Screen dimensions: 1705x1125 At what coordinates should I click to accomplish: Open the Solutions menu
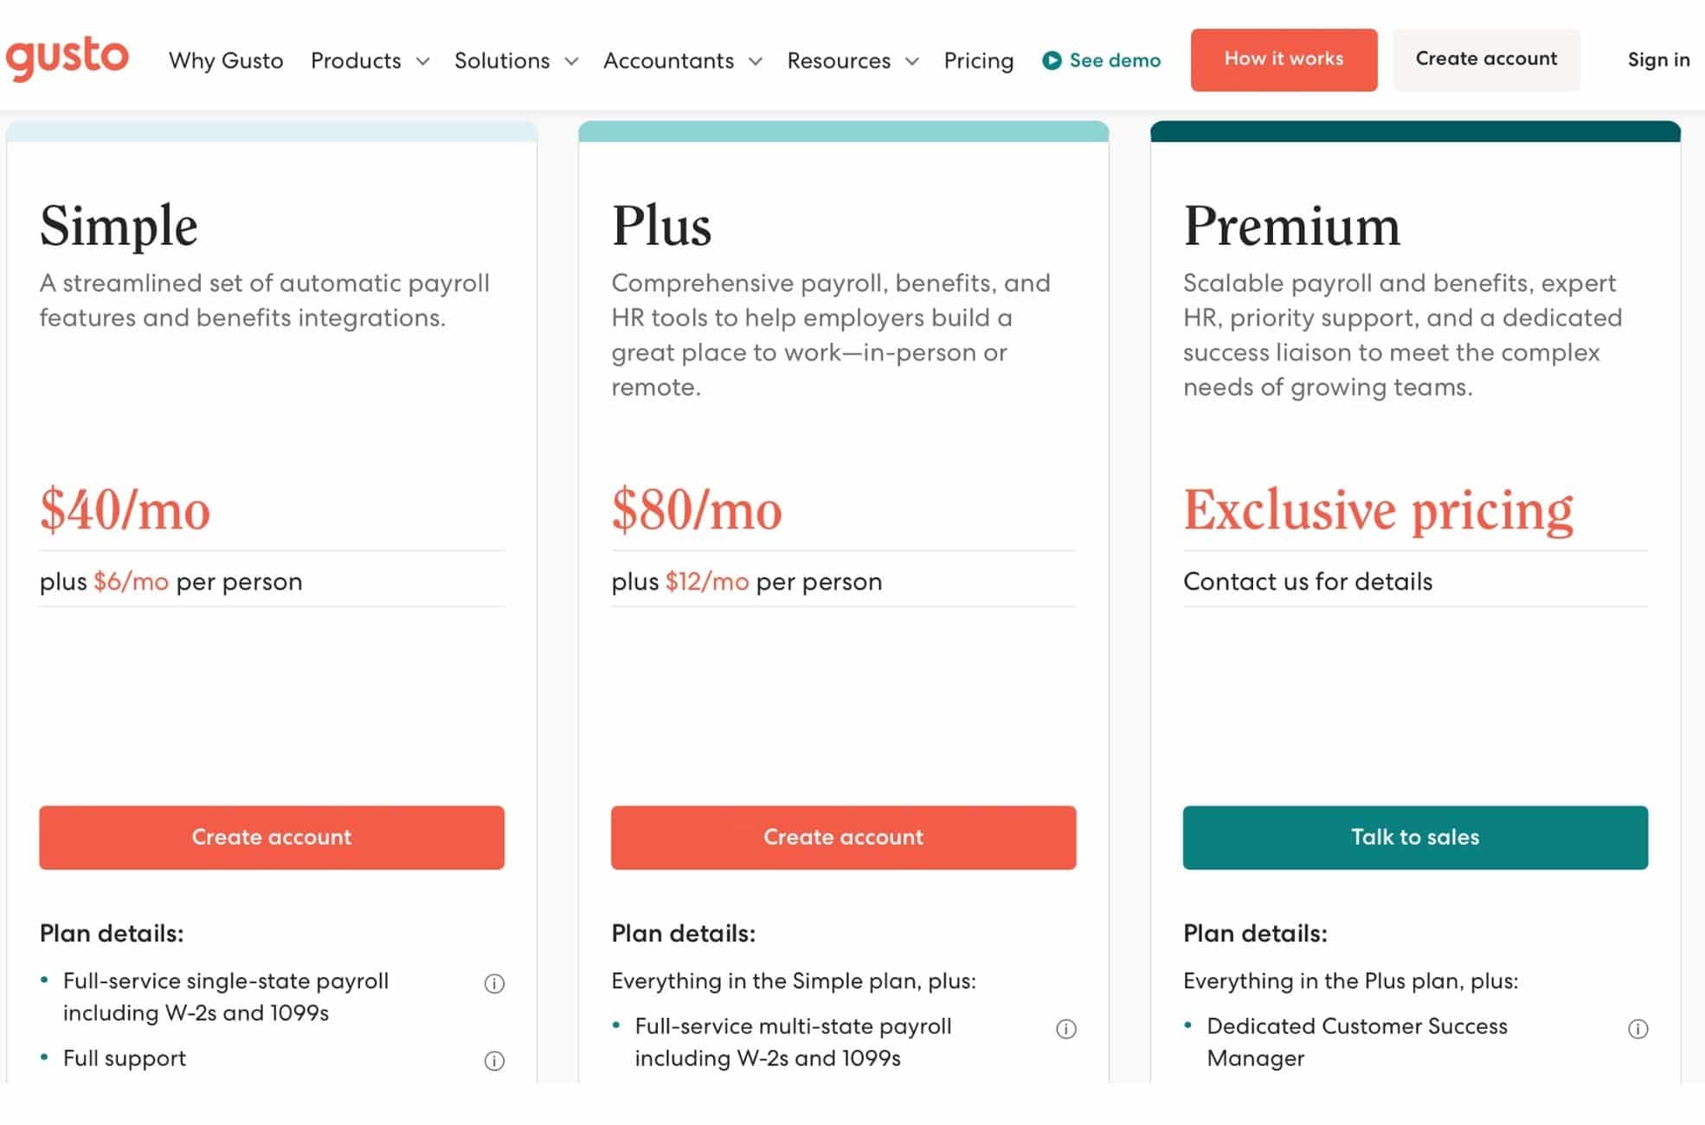point(515,61)
